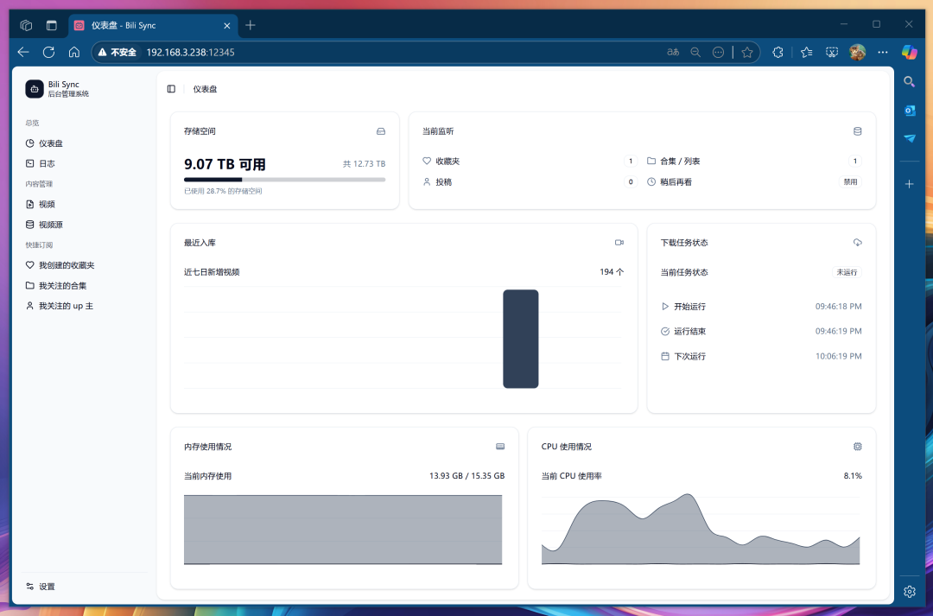Click the 194 个 count text
933x616 pixels.
612,272
